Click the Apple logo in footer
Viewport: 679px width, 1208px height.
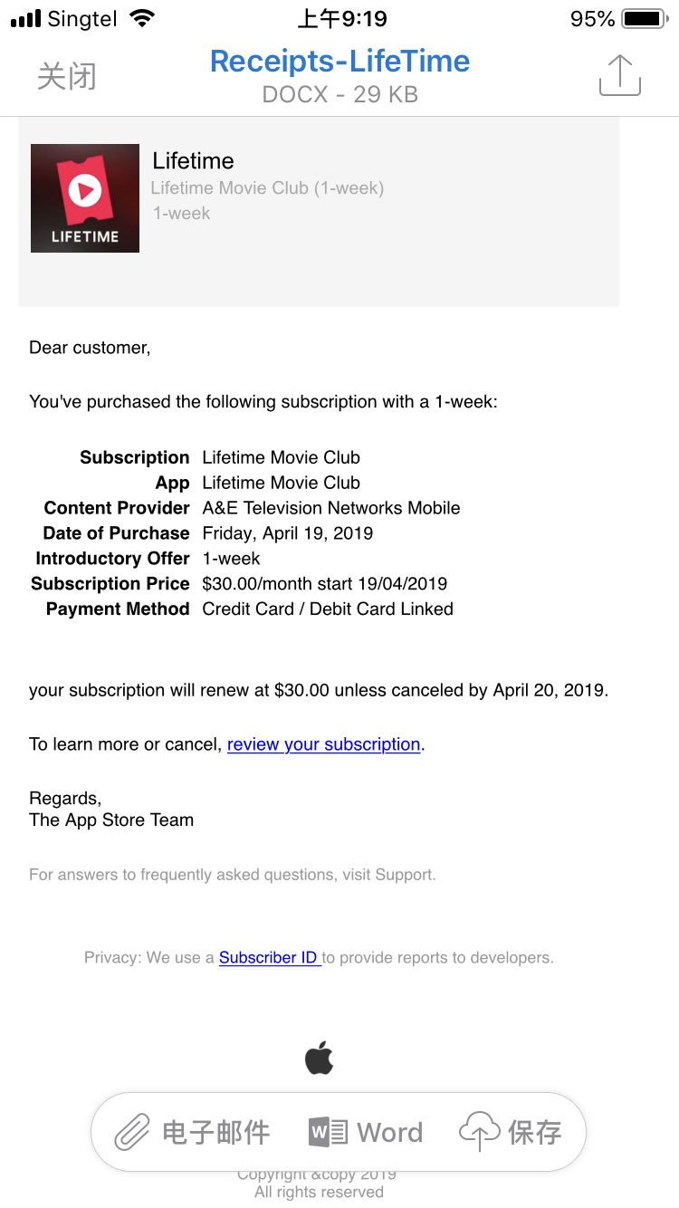point(319,1058)
